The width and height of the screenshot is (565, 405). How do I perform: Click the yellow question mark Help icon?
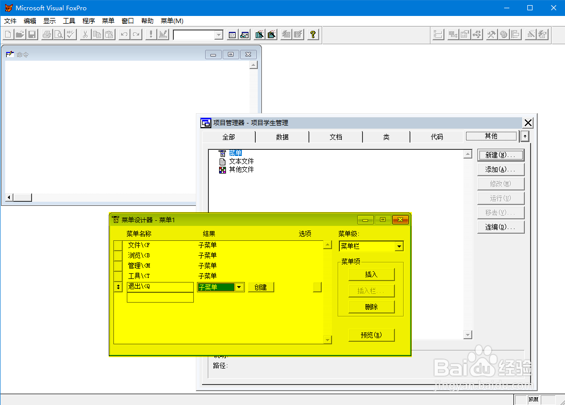(x=313, y=34)
